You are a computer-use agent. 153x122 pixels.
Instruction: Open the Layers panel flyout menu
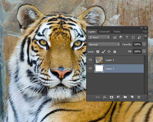pyautogui.click(x=145, y=32)
